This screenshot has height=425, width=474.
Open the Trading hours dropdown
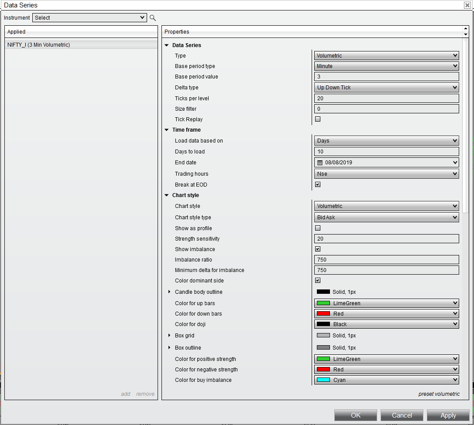[386, 174]
